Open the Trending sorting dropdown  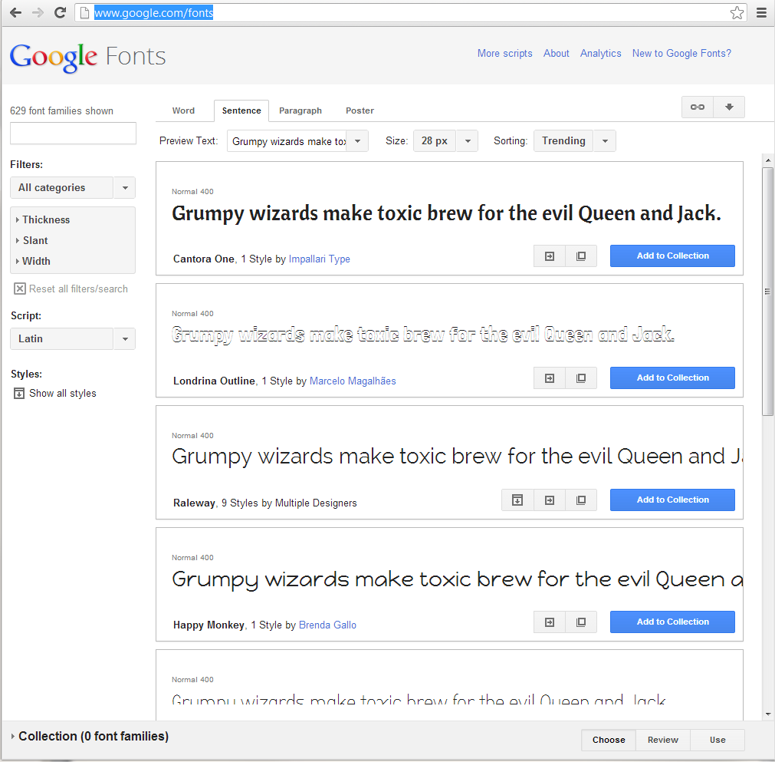[574, 140]
